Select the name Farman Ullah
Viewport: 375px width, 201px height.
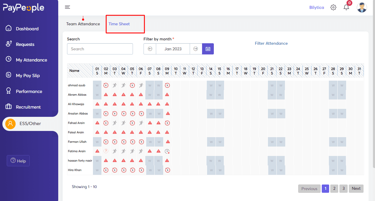pyautogui.click(x=77, y=142)
